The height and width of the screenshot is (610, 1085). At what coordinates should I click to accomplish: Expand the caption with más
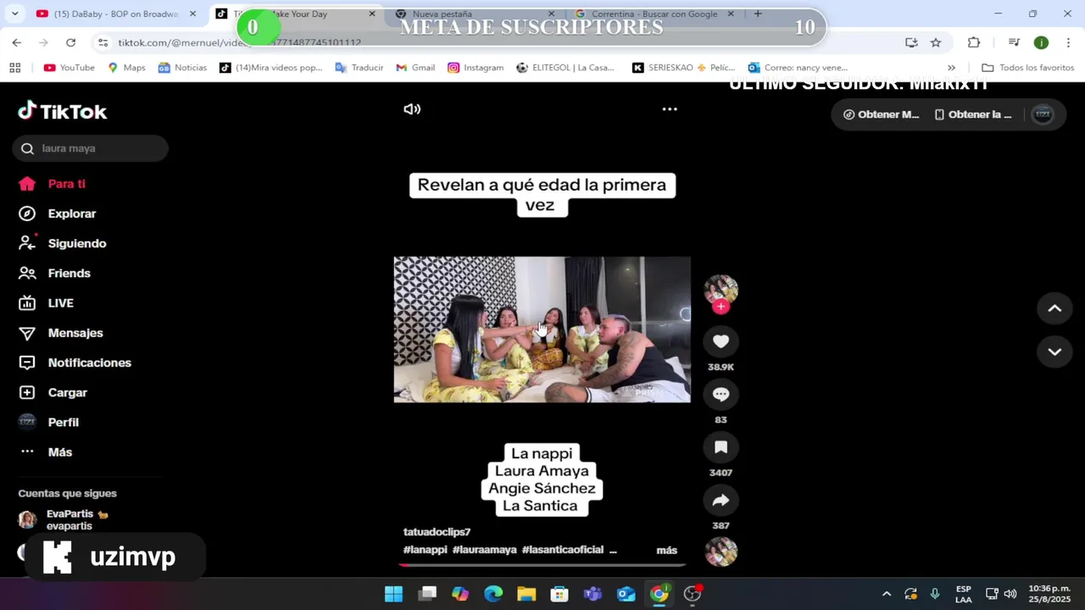666,551
